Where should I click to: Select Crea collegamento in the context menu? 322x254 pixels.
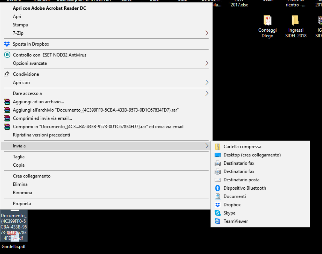[x=106, y=176]
